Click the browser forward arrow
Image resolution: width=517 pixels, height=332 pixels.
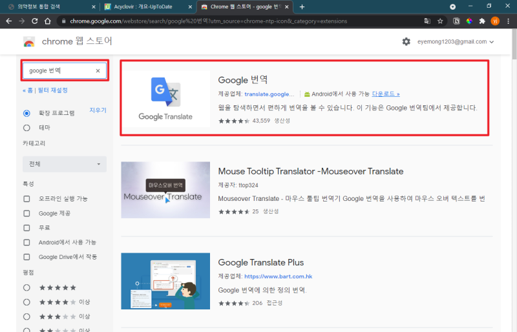22,21
